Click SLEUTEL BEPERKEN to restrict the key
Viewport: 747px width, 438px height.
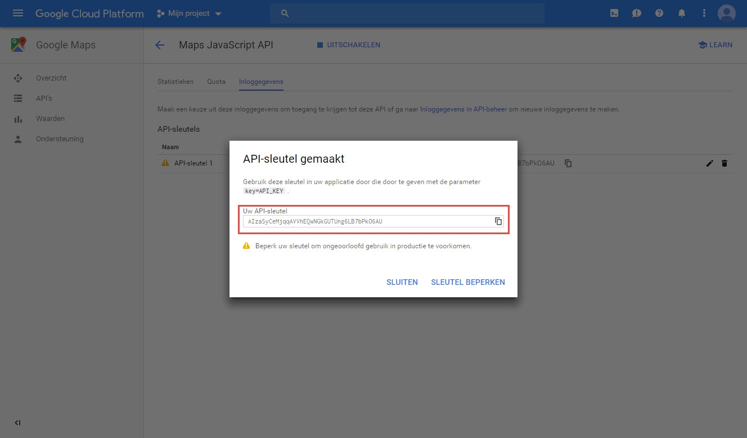click(x=468, y=282)
